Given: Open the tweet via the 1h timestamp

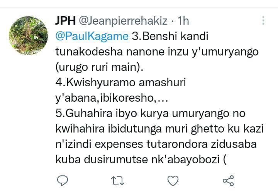Looking at the screenshot, I should (x=183, y=21).
